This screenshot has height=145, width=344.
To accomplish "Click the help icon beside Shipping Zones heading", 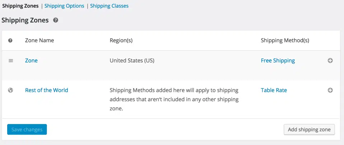I will (56, 20).
